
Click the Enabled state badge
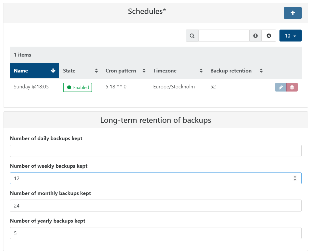[78, 88]
